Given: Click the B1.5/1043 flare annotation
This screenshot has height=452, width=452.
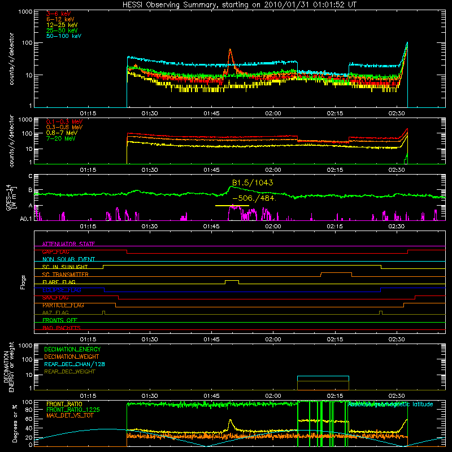Looking at the screenshot, I should click(253, 182).
